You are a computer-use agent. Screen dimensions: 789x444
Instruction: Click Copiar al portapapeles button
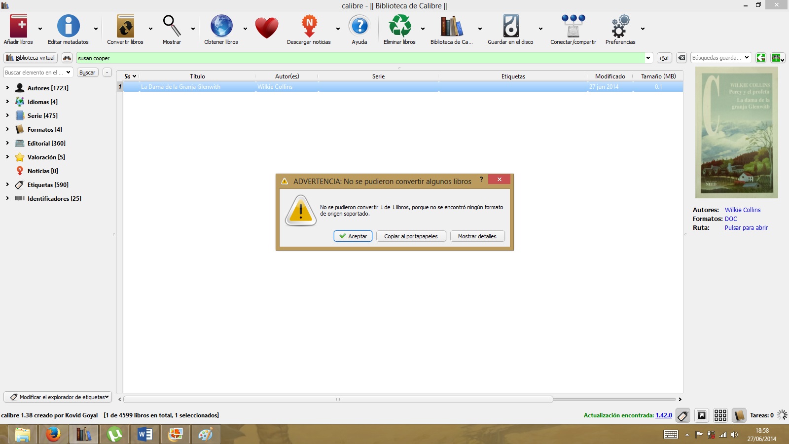click(411, 236)
